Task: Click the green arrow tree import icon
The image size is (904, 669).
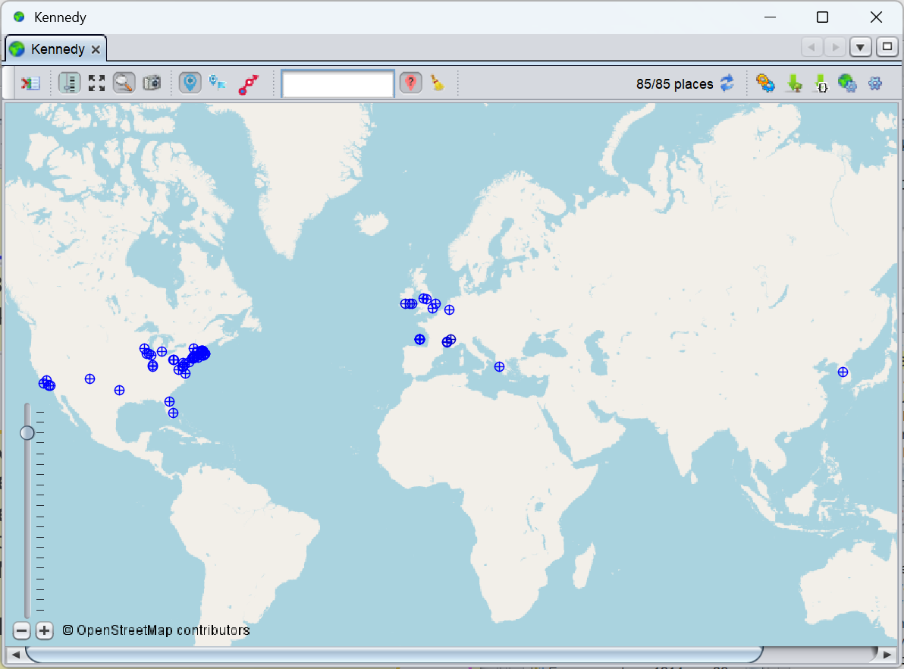Action: coord(795,83)
